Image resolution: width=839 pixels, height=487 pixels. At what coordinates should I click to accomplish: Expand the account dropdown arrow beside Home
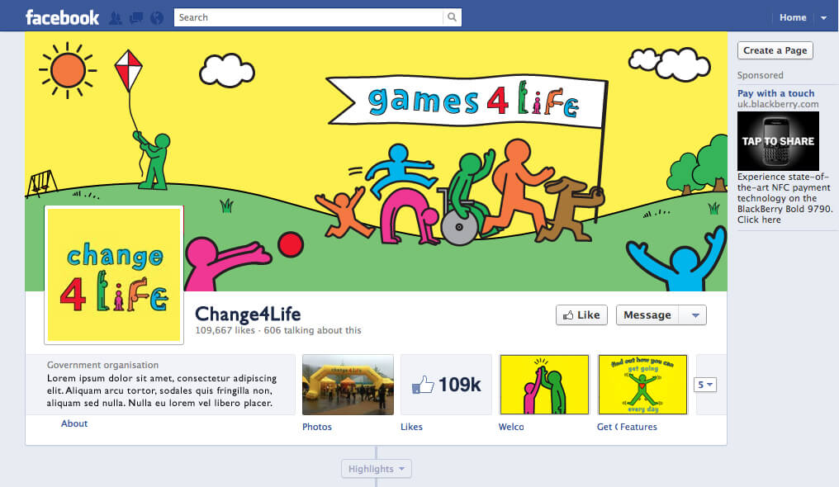pyautogui.click(x=823, y=17)
